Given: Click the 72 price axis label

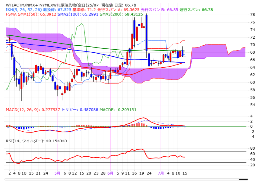Looking at the screenshot, I should coord(252,37).
